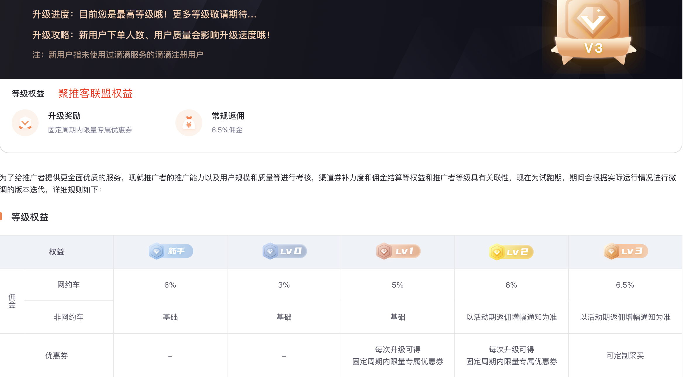Click the coupon description under 升级奖励
This screenshot has height=377, width=683.
tap(90, 130)
